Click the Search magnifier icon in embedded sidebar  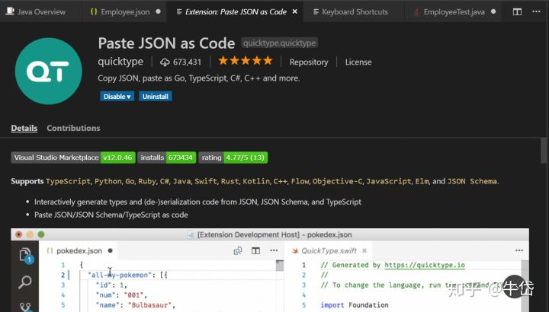[x=25, y=282]
